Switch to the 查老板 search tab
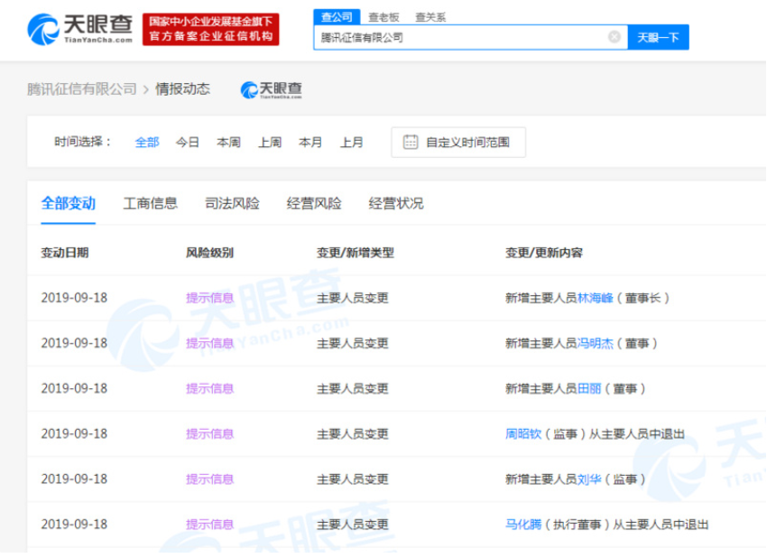Viewport: 776px width, 558px height. (x=383, y=17)
